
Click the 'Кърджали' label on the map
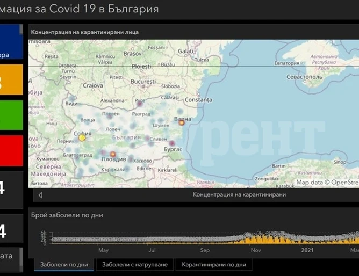pos(113,170)
